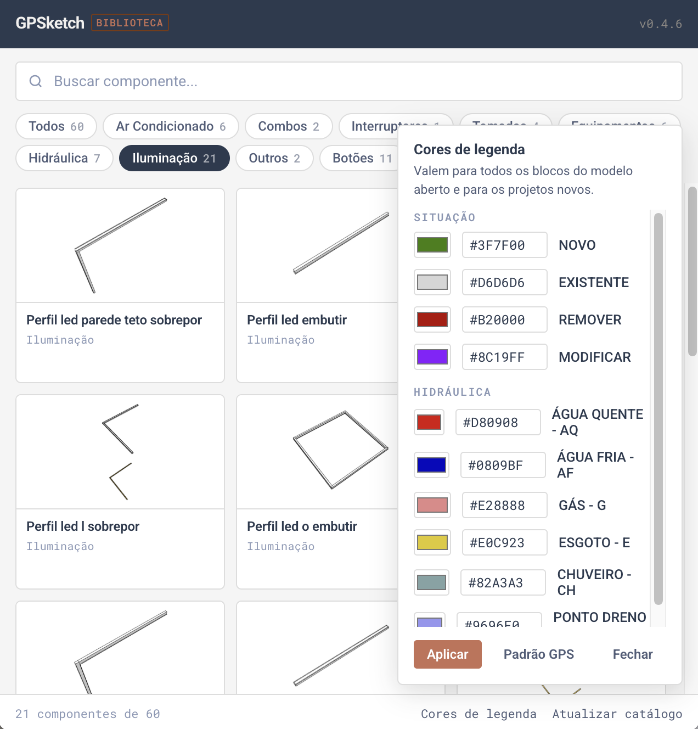698x729 pixels.
Task: Select the Perfil led o embutir thumbnail
Action: (x=317, y=452)
